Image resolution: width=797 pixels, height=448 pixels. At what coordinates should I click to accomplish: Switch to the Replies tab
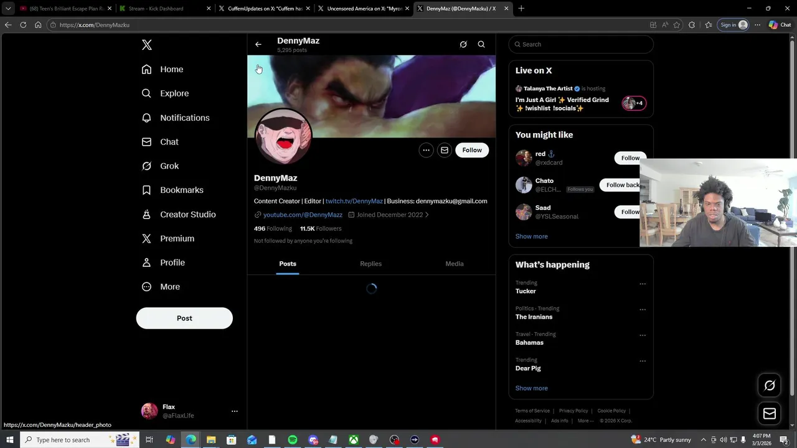coord(370,264)
